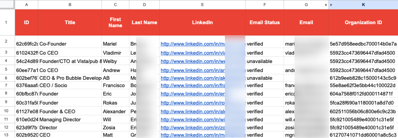Screen dimensions: 398x138
Task: Expand hidden columns with left arrow by column G
Action: point(325,5)
